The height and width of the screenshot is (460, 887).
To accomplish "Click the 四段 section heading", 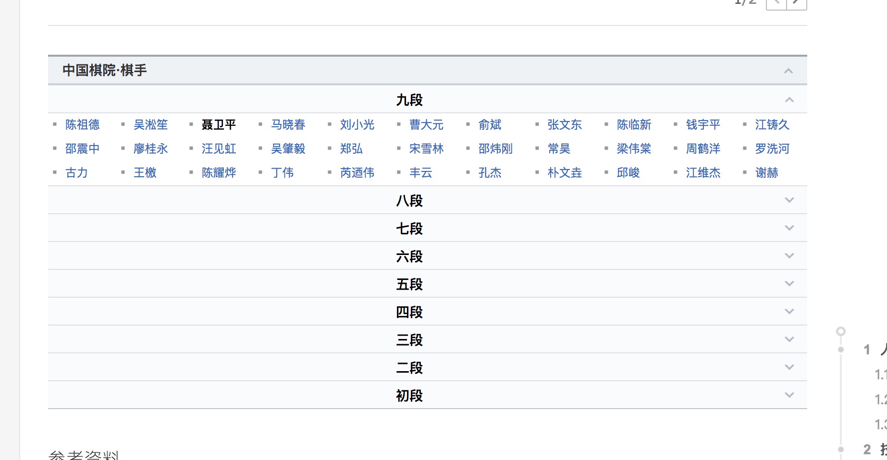I will point(409,312).
